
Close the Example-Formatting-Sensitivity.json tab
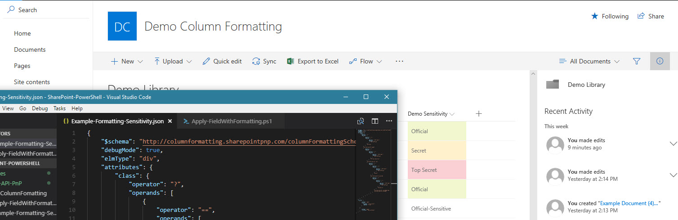tap(169, 121)
